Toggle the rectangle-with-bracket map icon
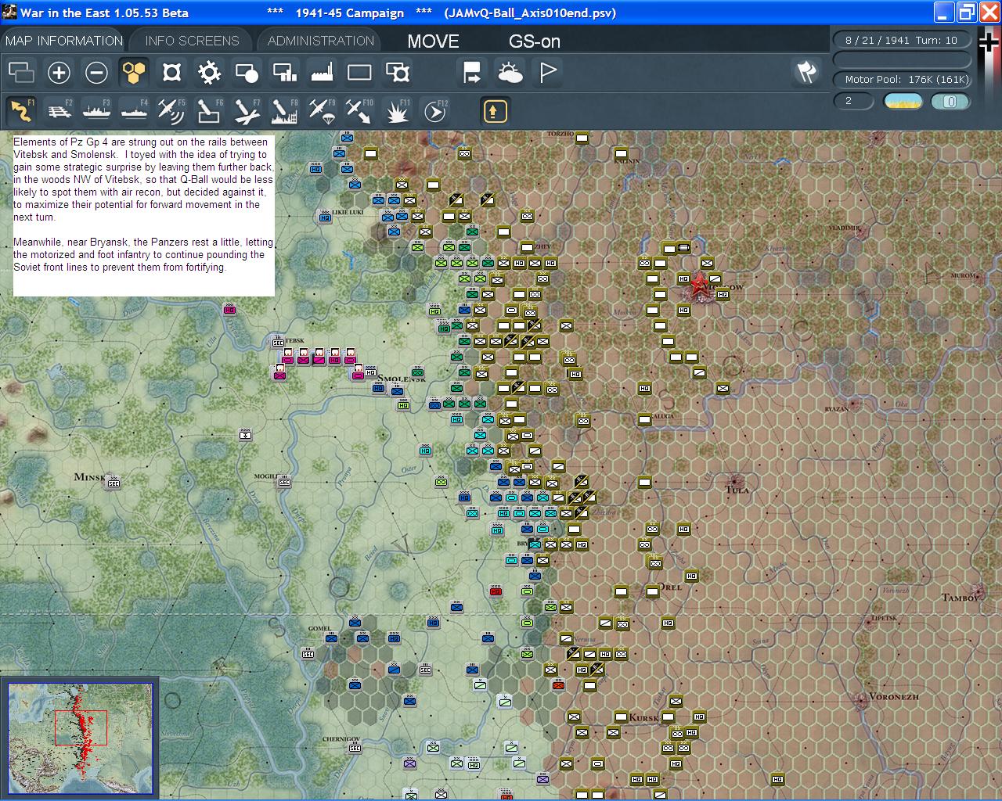The width and height of the screenshot is (1002, 801). (x=398, y=73)
